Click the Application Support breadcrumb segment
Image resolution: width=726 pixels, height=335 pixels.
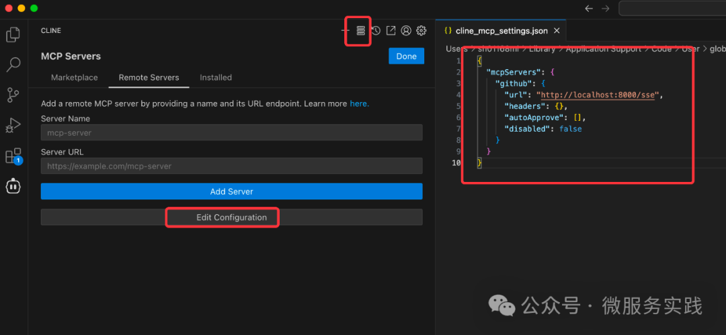tap(603, 49)
